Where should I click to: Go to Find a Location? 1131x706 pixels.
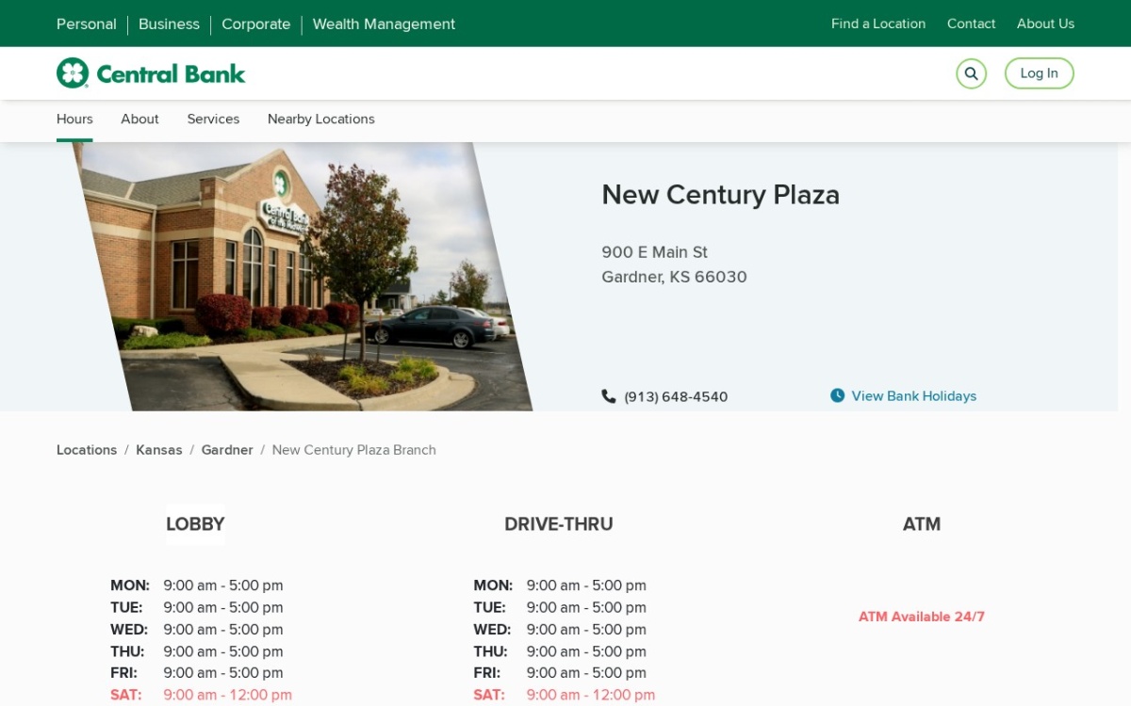coord(878,24)
